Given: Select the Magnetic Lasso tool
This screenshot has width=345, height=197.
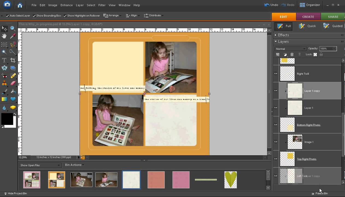Looking at the screenshot, I should pyautogui.click(x=13, y=45).
